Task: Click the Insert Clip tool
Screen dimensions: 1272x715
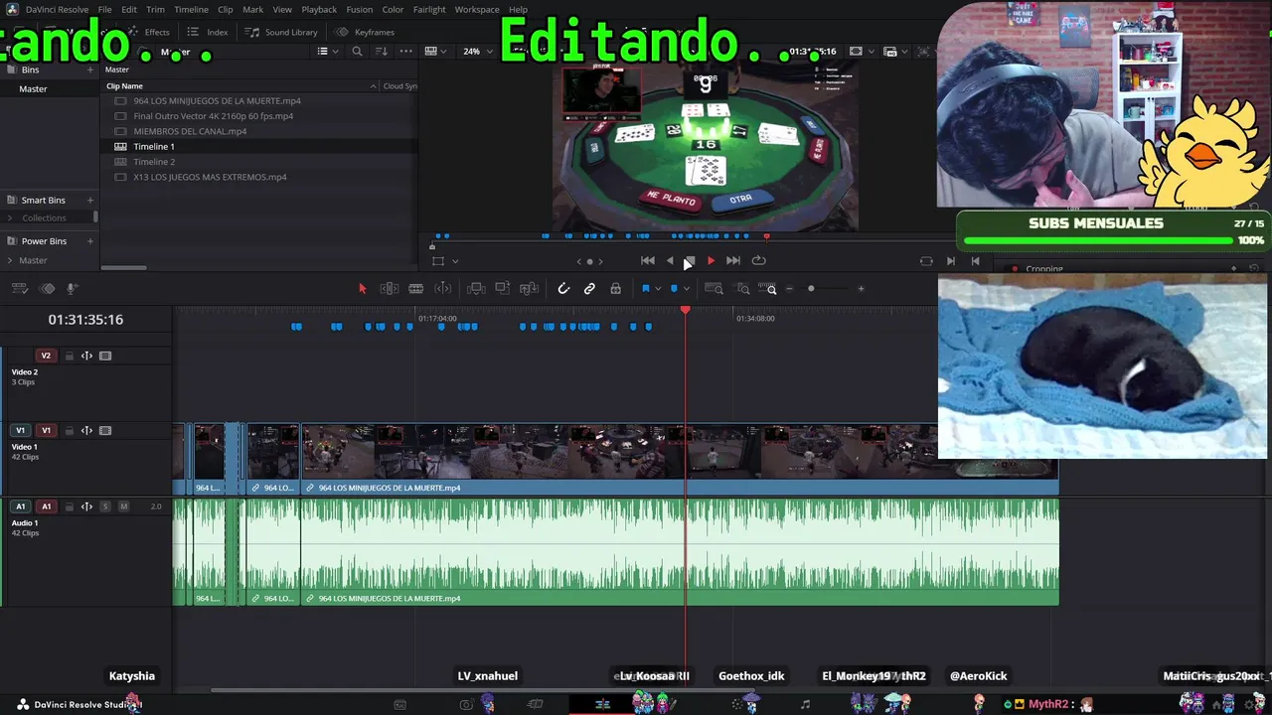Action: [x=476, y=289]
